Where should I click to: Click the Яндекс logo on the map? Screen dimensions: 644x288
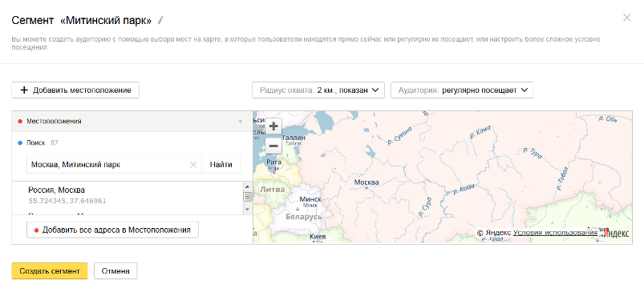pos(616,233)
